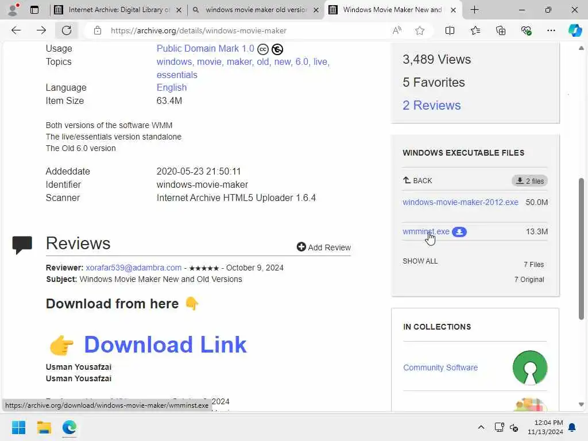Screen dimensions: 588x441
Task: Download windows-movie-maker-2012.exe
Action: [x=461, y=202]
